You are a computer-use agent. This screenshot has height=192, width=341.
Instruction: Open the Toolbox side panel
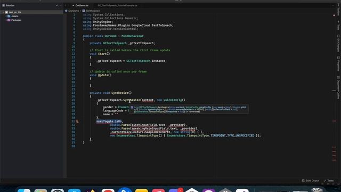click(338, 10)
